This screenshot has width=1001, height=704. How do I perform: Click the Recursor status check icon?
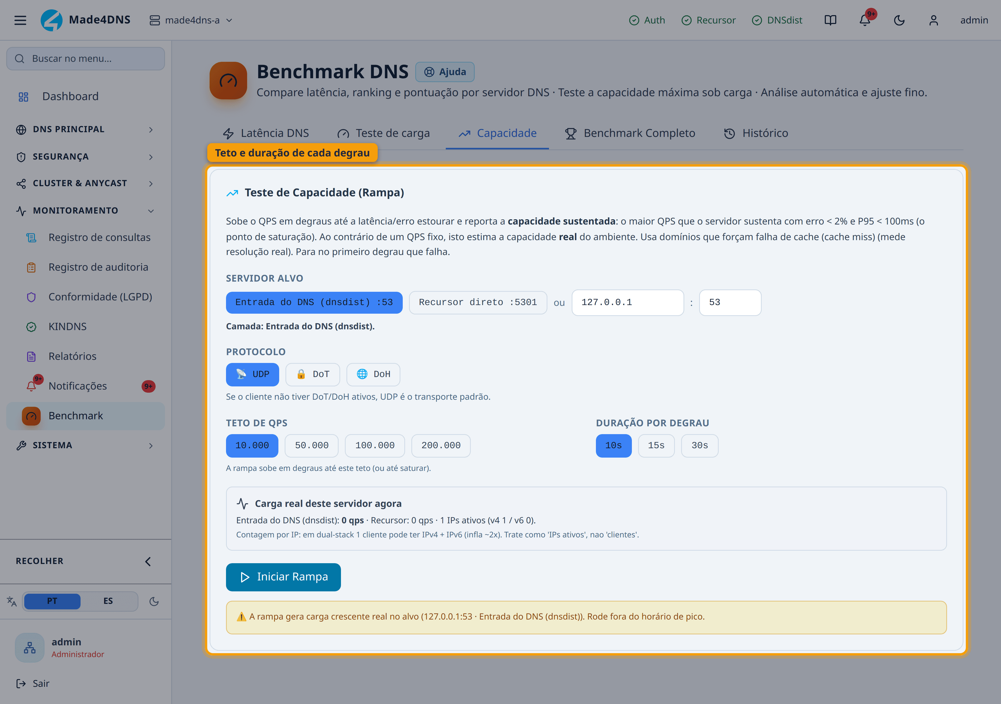coord(686,20)
